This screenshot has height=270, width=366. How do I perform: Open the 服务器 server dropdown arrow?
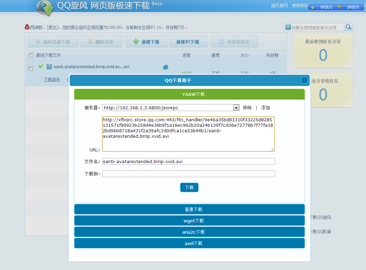tap(236, 108)
